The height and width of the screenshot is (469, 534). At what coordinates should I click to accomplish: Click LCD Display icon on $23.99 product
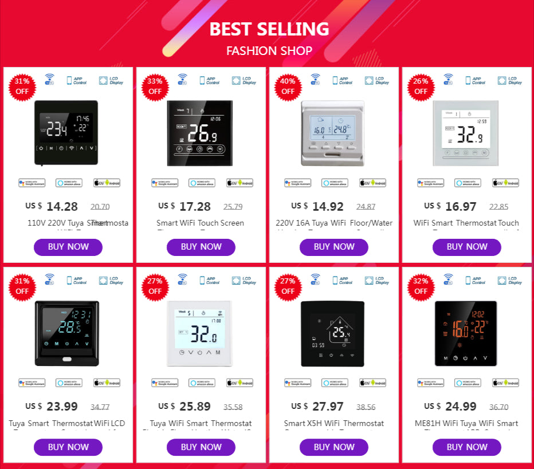tap(110, 281)
